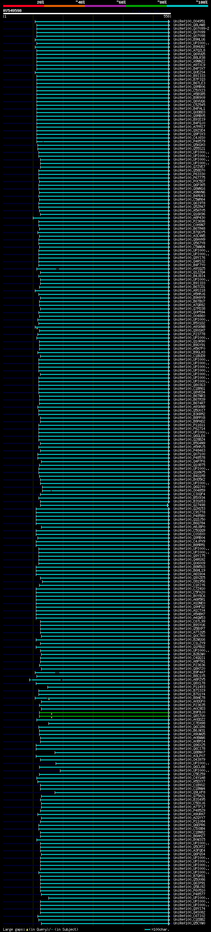
Task: Click the green alignment bar for UniRef100_Q8S7U0
Action: tap(104, 716)
